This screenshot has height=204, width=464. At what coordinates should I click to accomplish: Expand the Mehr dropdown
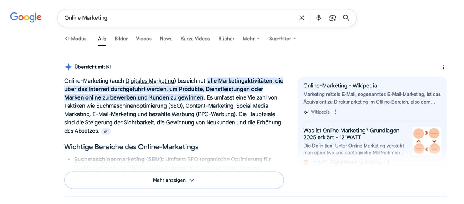click(251, 39)
